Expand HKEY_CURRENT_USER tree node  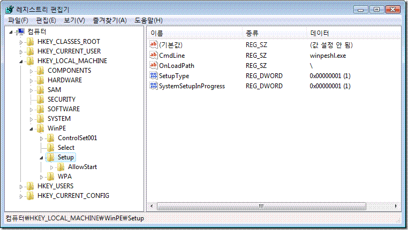point(21,52)
